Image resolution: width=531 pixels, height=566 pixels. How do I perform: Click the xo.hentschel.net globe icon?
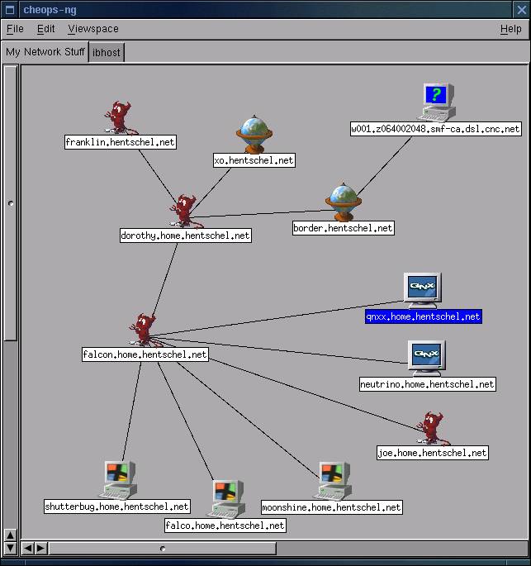(254, 134)
